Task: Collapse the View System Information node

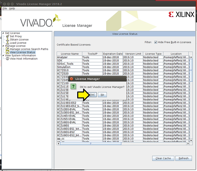Action: coord(3,55)
